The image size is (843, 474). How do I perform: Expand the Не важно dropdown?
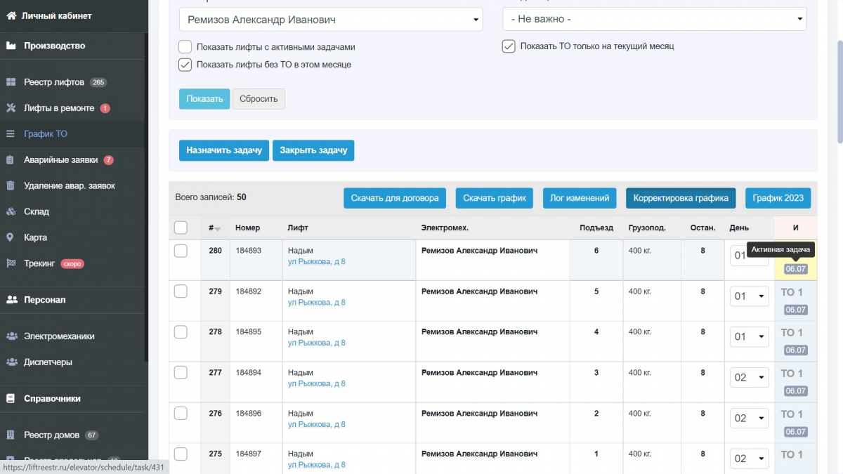(x=655, y=19)
